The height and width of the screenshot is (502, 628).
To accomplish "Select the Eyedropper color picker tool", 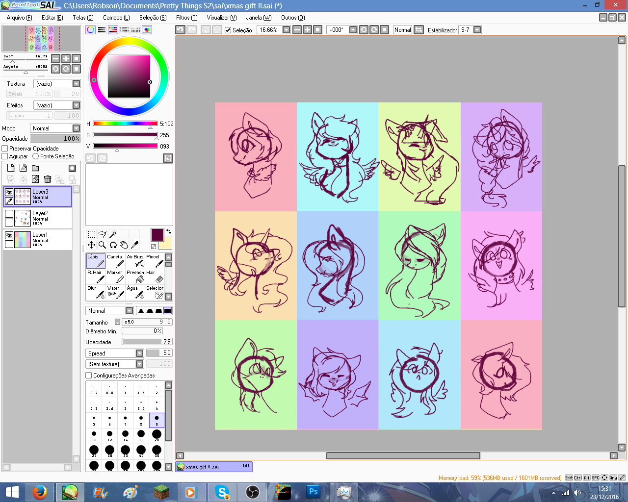I will [135, 245].
